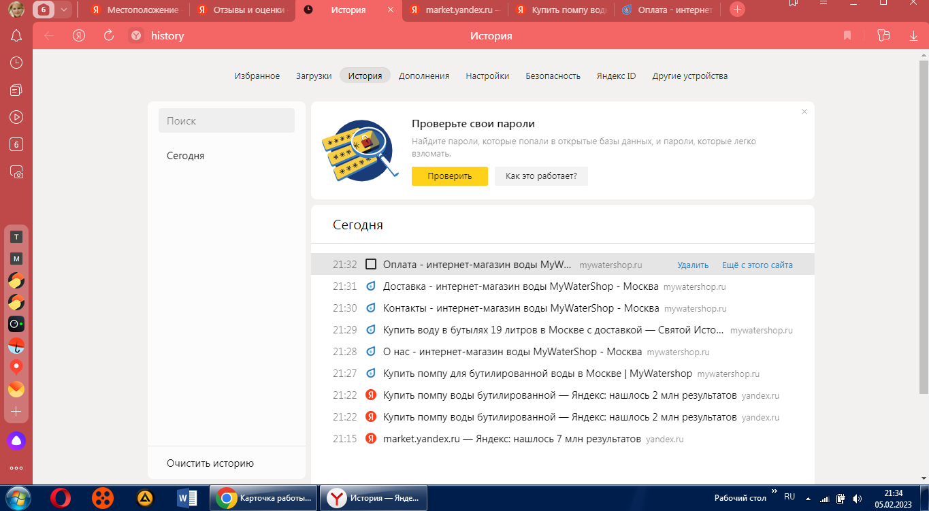
Task: Open the Yandex Maps pin icon in the sidebar
Action: (16, 367)
